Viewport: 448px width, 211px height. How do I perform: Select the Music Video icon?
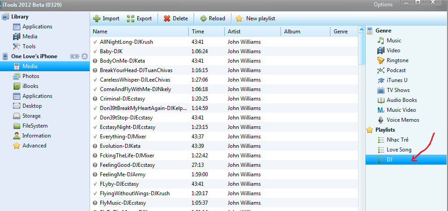[x=380, y=110]
